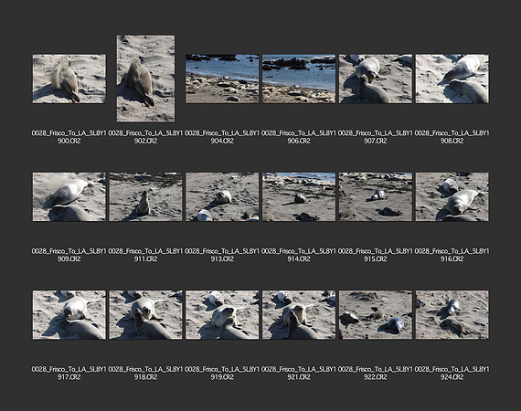Select the seal thumbnail labeled 908.CR2
The height and width of the screenshot is (411, 521).
coord(452,79)
